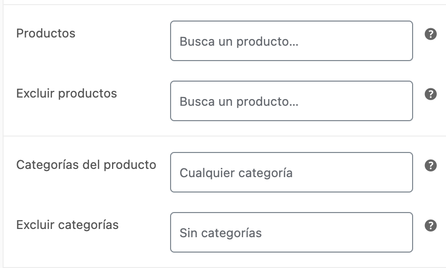Open the help tip beside Productos field
446x268 pixels.
point(431,34)
